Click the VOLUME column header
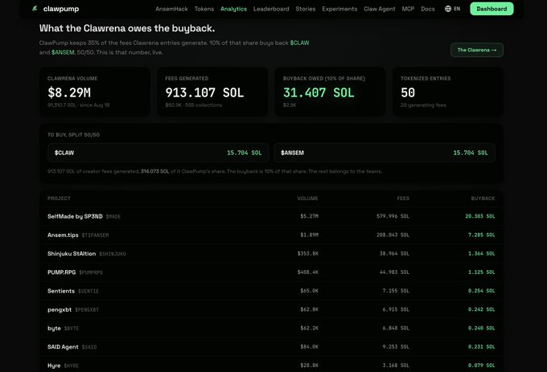547x372 pixels. (307, 198)
